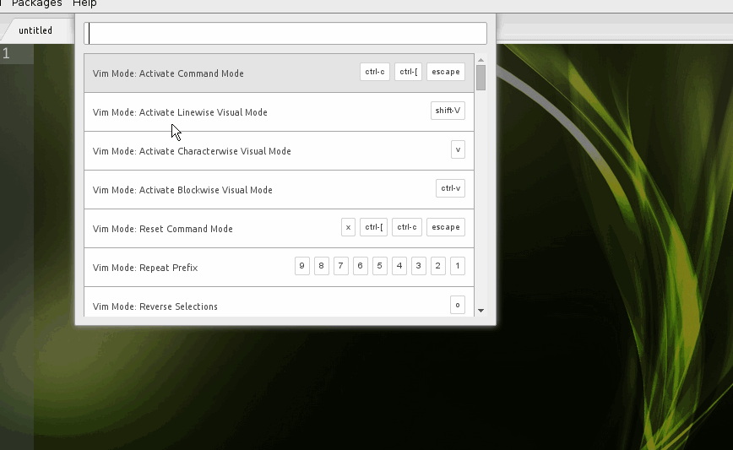Click ctrl-[ key badge in Activate Command Mode
Viewport: 733px width, 450px height.
(x=409, y=72)
